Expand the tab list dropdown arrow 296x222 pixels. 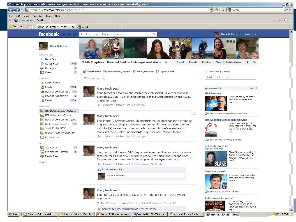(34, 27)
